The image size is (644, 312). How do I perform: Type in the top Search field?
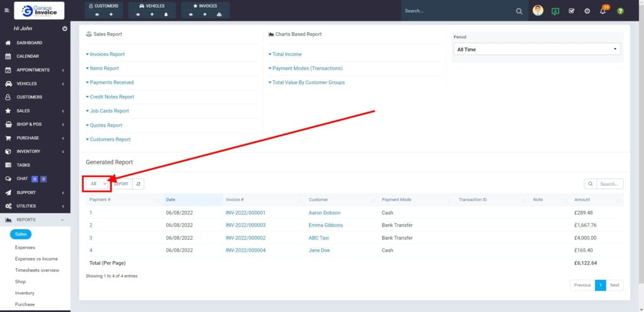click(x=458, y=11)
